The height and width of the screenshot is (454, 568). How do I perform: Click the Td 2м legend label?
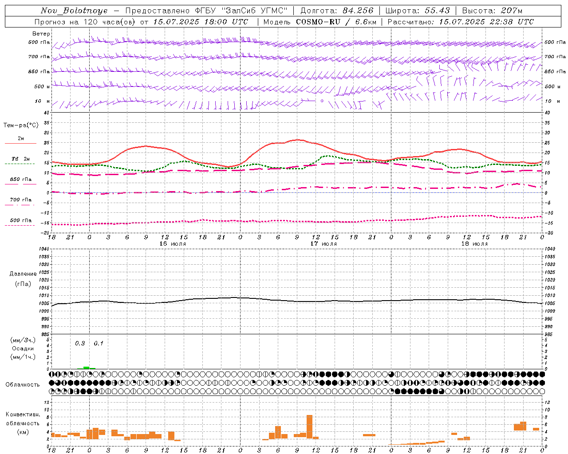(x=21, y=159)
